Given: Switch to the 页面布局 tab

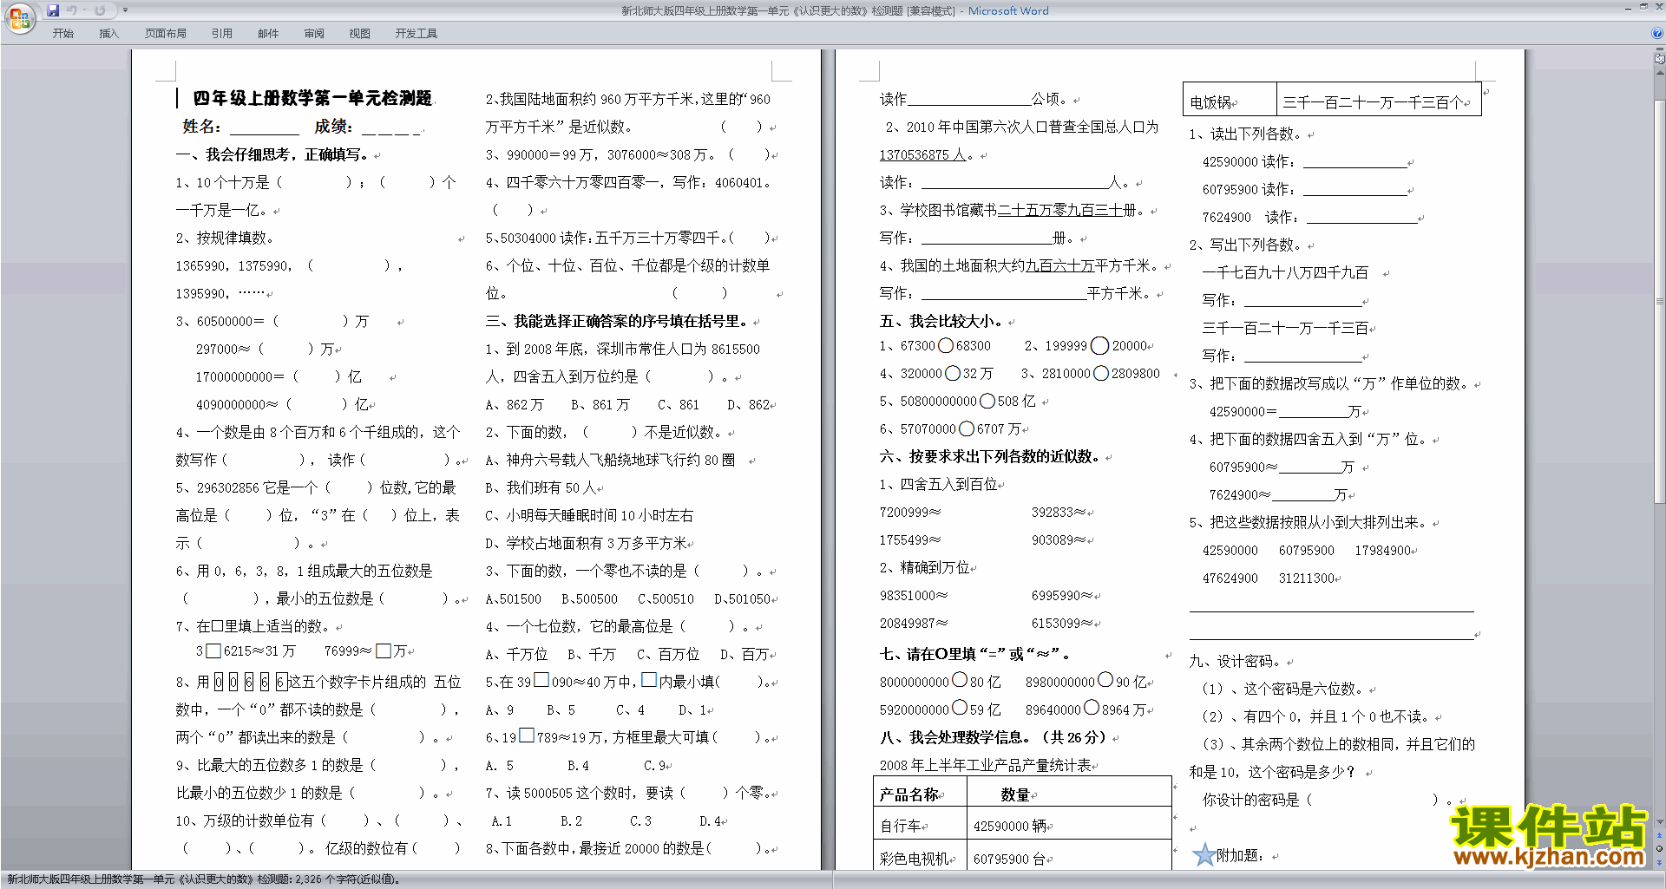Looking at the screenshot, I should tap(166, 34).
